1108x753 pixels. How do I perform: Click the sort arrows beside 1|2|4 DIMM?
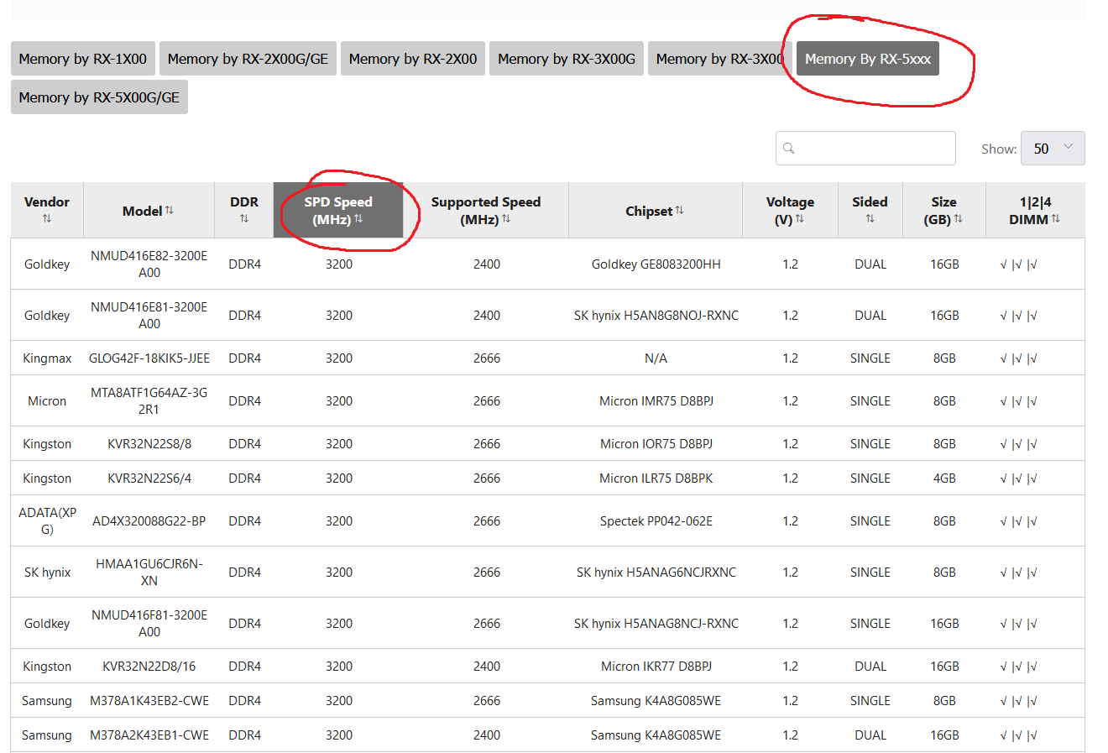pos(1056,219)
